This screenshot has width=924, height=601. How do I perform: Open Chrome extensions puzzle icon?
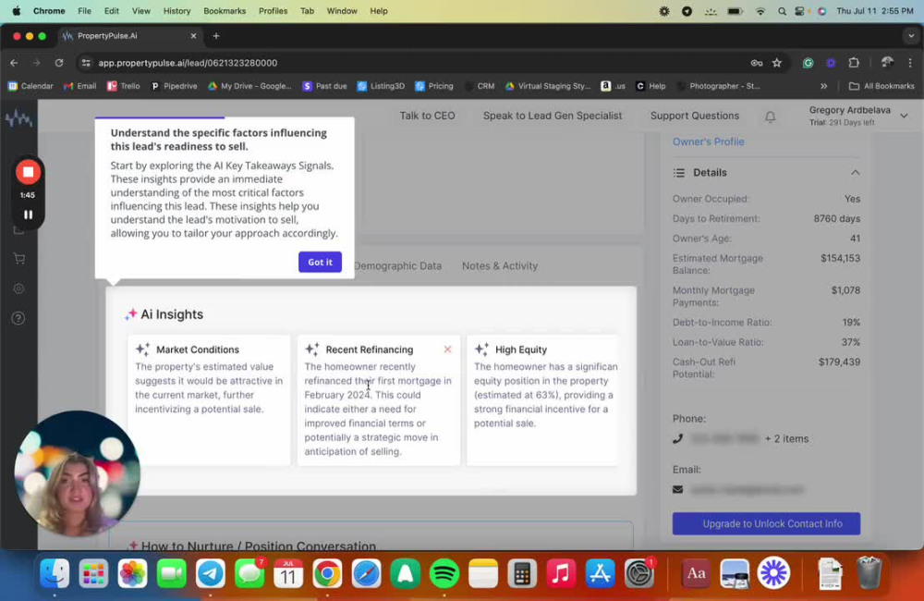coord(853,63)
